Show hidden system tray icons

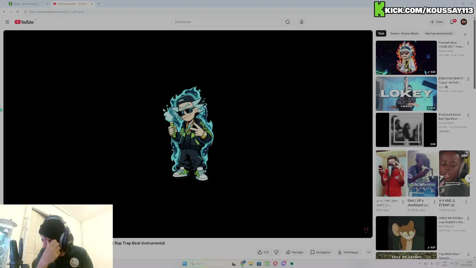coord(420,264)
